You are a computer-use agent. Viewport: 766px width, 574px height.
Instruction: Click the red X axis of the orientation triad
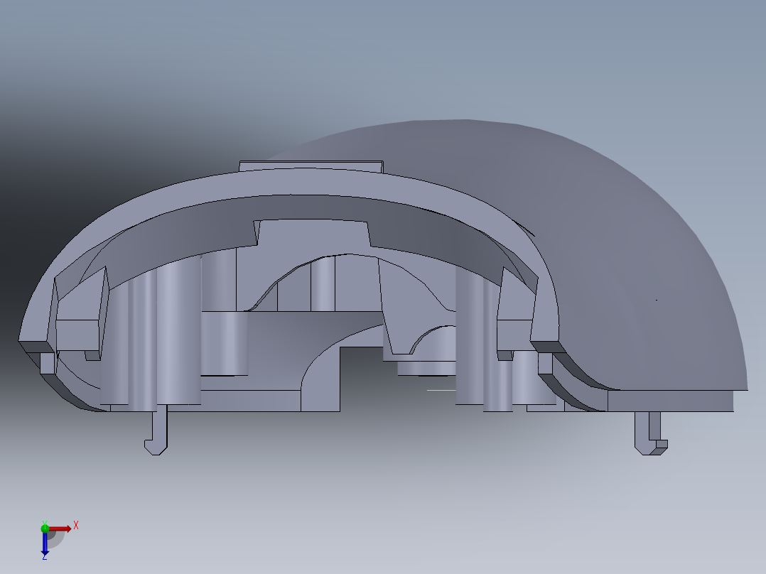point(60,529)
